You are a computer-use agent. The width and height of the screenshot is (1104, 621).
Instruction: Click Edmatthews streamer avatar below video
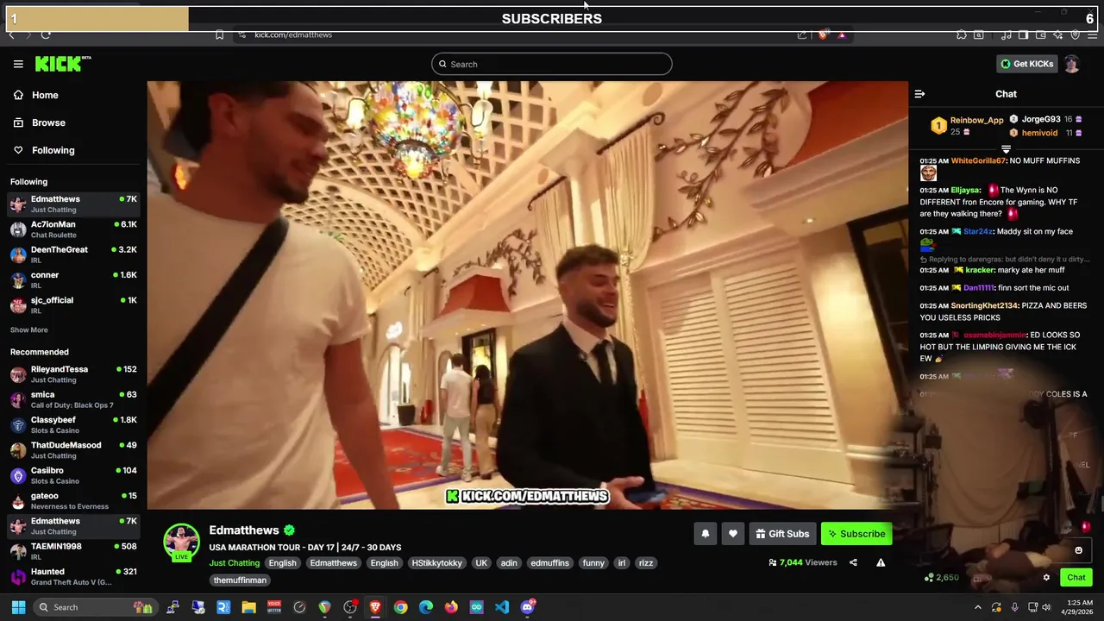click(x=181, y=542)
